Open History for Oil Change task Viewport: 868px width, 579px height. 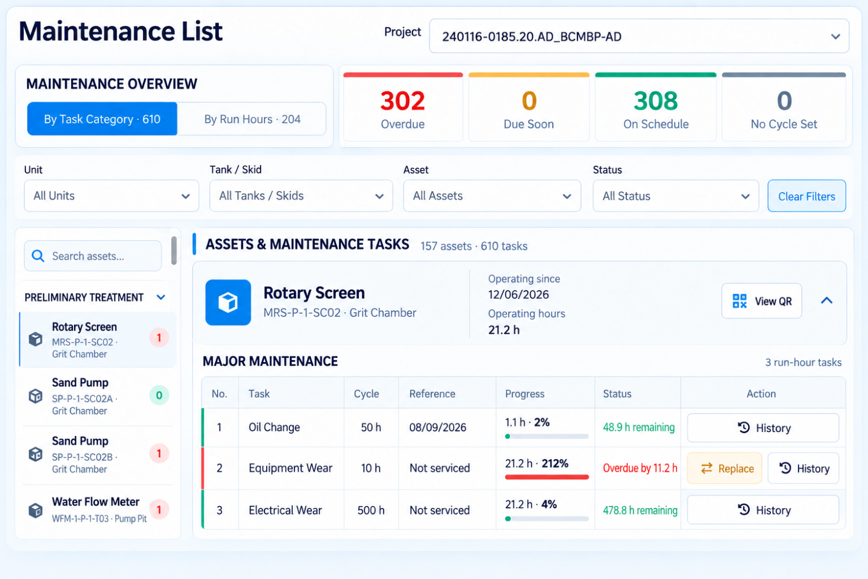pyautogui.click(x=763, y=428)
